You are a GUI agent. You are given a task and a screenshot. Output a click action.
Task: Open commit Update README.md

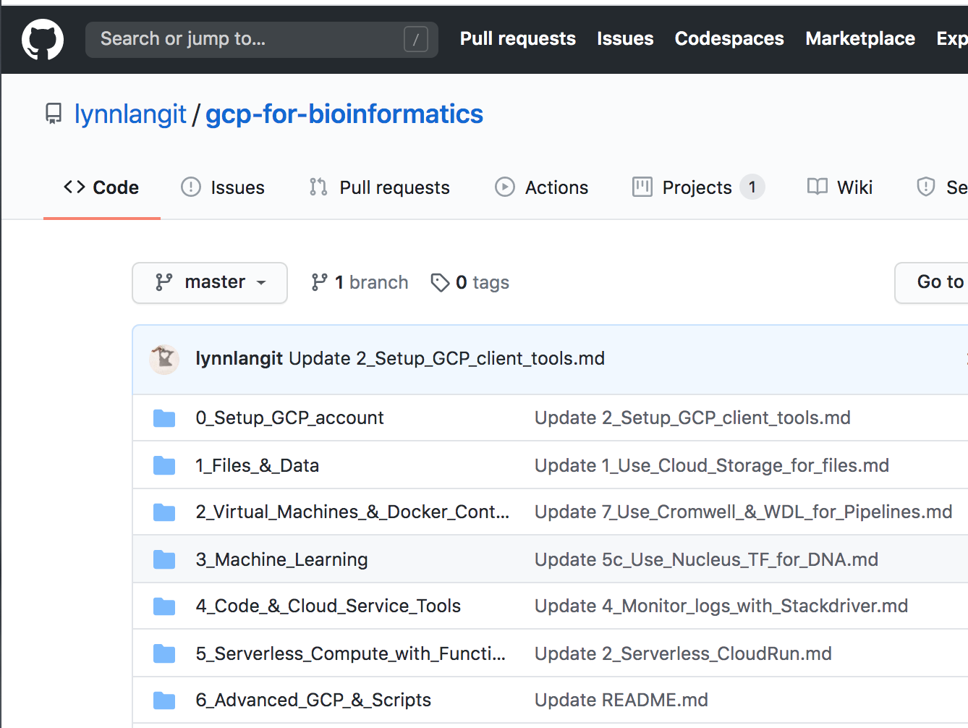pyautogui.click(x=621, y=700)
